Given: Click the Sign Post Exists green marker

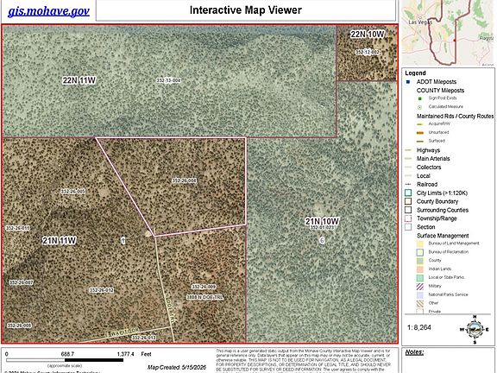Looking at the screenshot, I should point(420,98).
